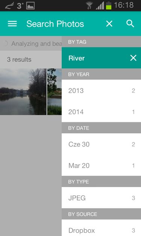
Task: Open the first river photo thumbnail
Action: click(23, 92)
